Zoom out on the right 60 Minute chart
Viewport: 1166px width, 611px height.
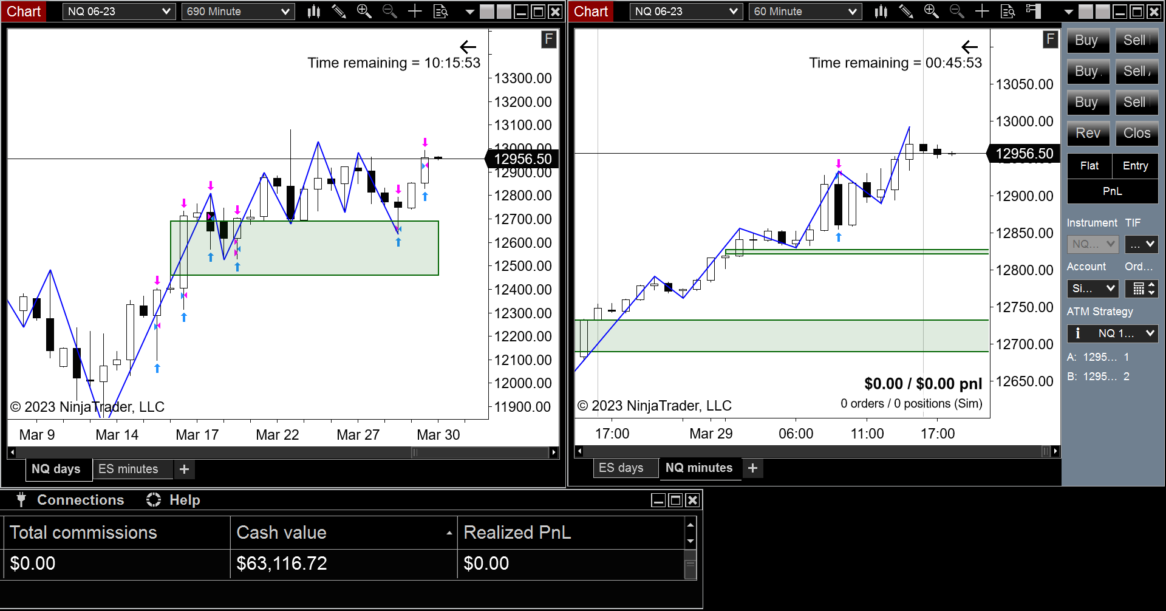point(956,11)
